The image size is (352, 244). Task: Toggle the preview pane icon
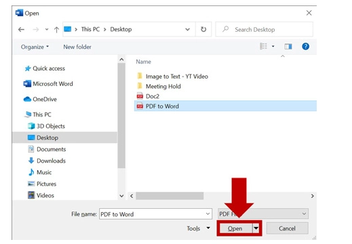(x=288, y=46)
